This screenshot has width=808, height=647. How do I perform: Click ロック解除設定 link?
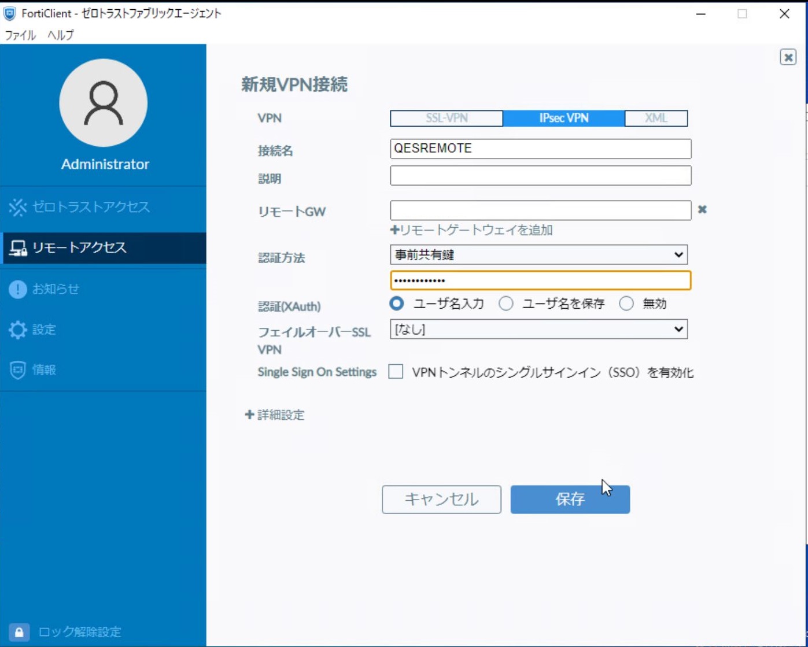click(80, 631)
